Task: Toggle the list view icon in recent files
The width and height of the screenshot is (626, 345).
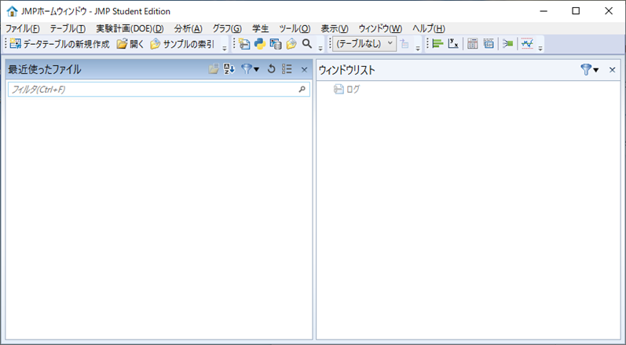Action: 287,70
